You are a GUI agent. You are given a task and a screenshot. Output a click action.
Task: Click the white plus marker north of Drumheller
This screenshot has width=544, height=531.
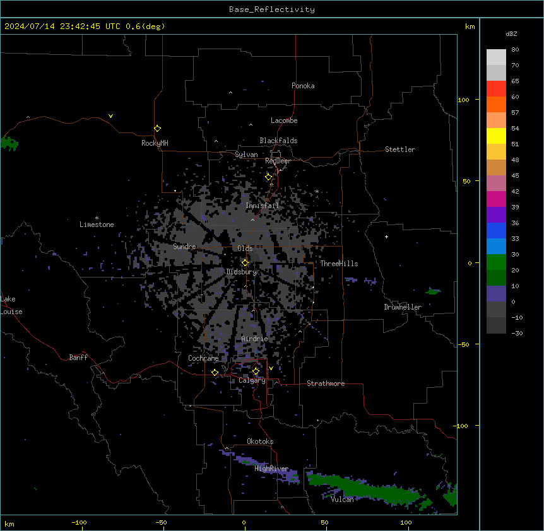(x=386, y=236)
